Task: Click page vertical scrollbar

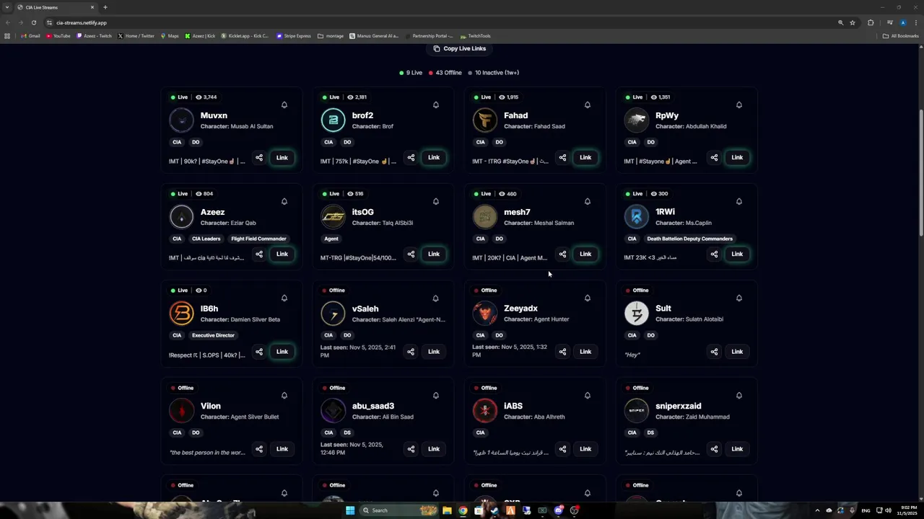Action: (x=920, y=172)
